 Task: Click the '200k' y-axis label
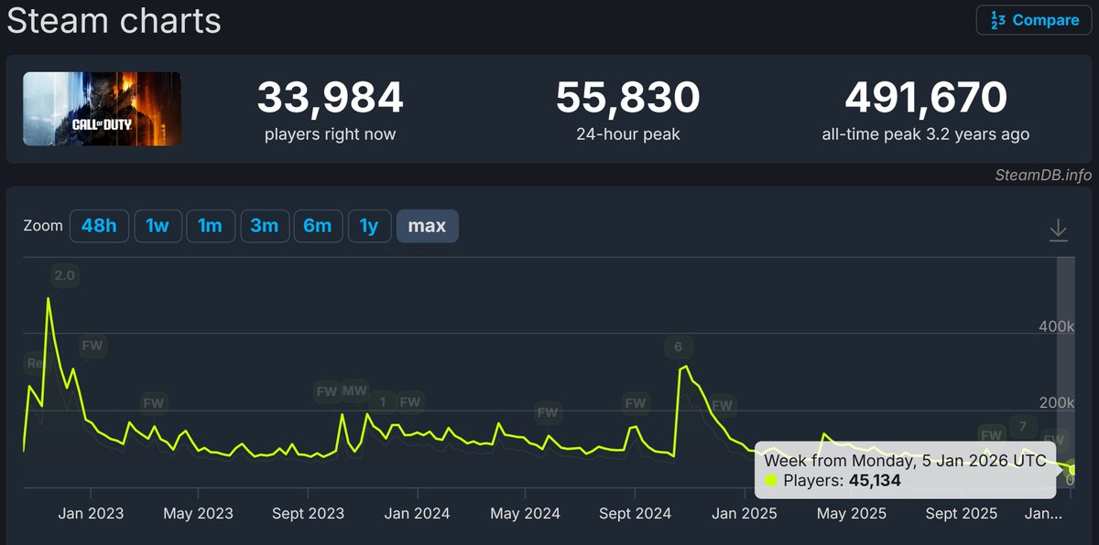pos(1056,403)
